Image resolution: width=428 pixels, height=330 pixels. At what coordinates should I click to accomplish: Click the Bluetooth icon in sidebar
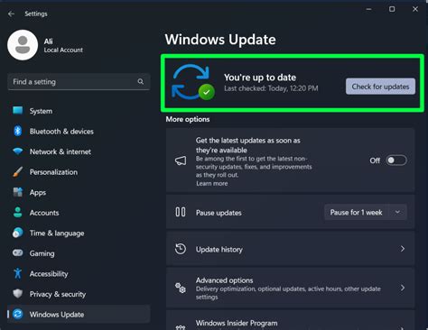pos(18,131)
